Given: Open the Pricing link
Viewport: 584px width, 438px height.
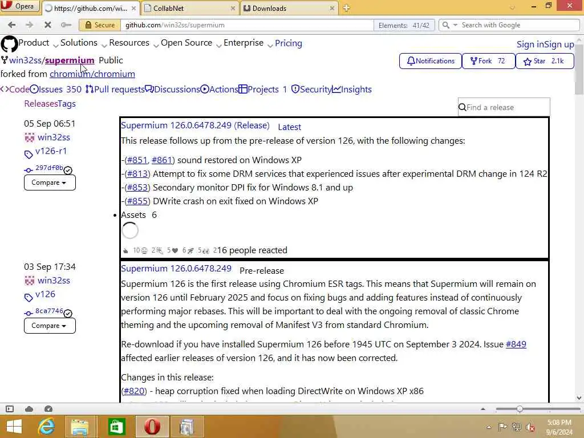Looking at the screenshot, I should 288,43.
